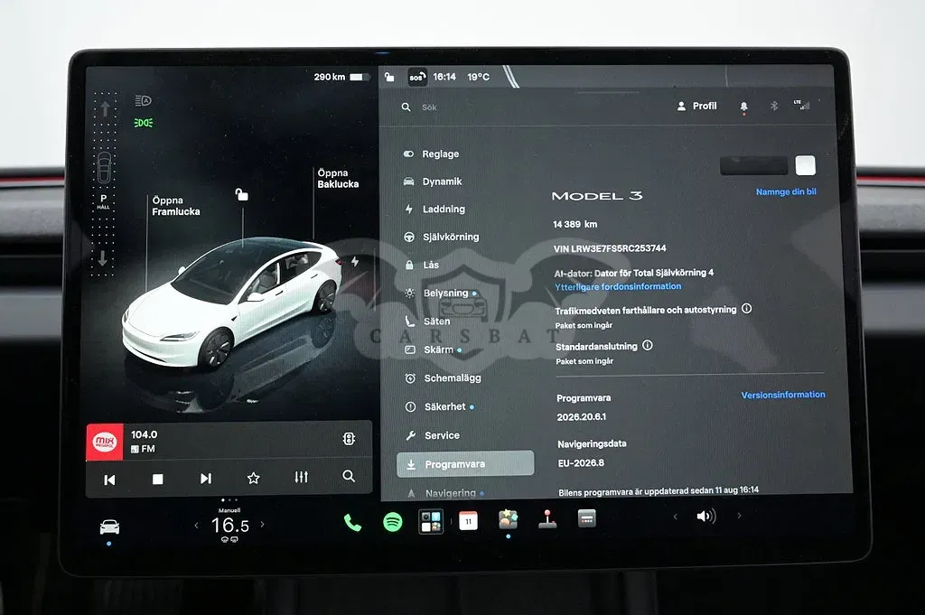Toggle auto high beam headlight icon
925x615 pixels.
(x=143, y=101)
